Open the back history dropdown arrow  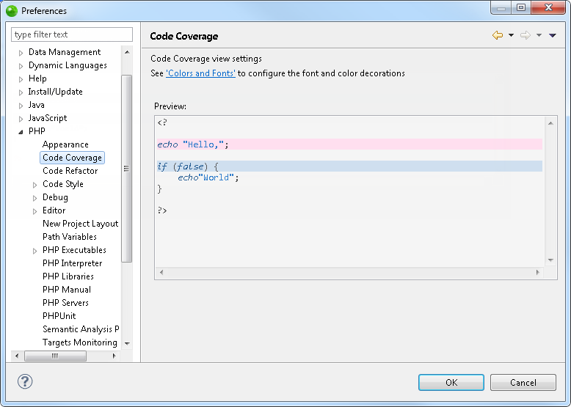512,35
